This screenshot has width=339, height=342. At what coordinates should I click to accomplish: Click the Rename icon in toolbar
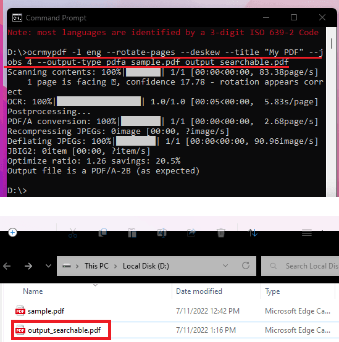click(x=162, y=233)
